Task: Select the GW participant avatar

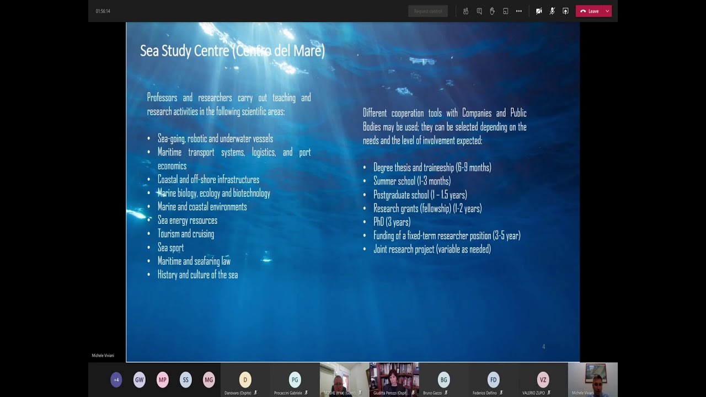Action: tap(139, 380)
